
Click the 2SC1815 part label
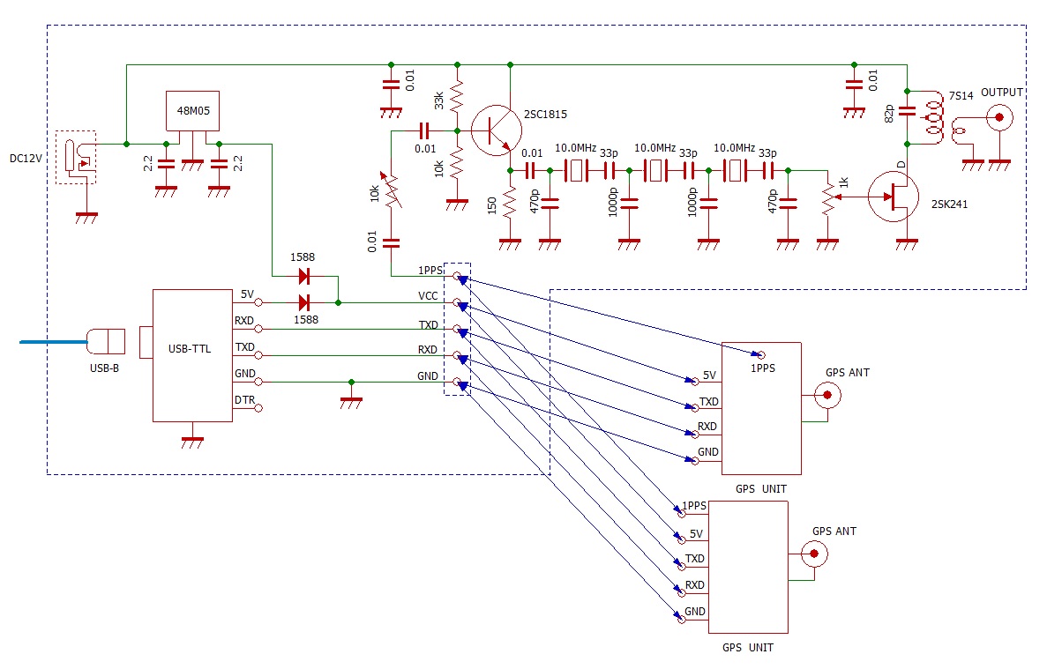(x=545, y=114)
